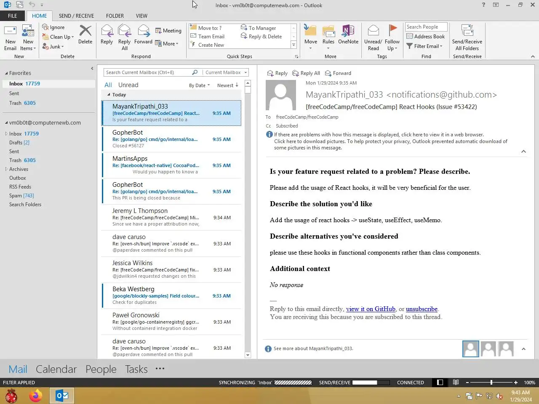Viewport: 539px width, 404px height.
Task: Filter list to Unread messages
Action: coord(128,85)
